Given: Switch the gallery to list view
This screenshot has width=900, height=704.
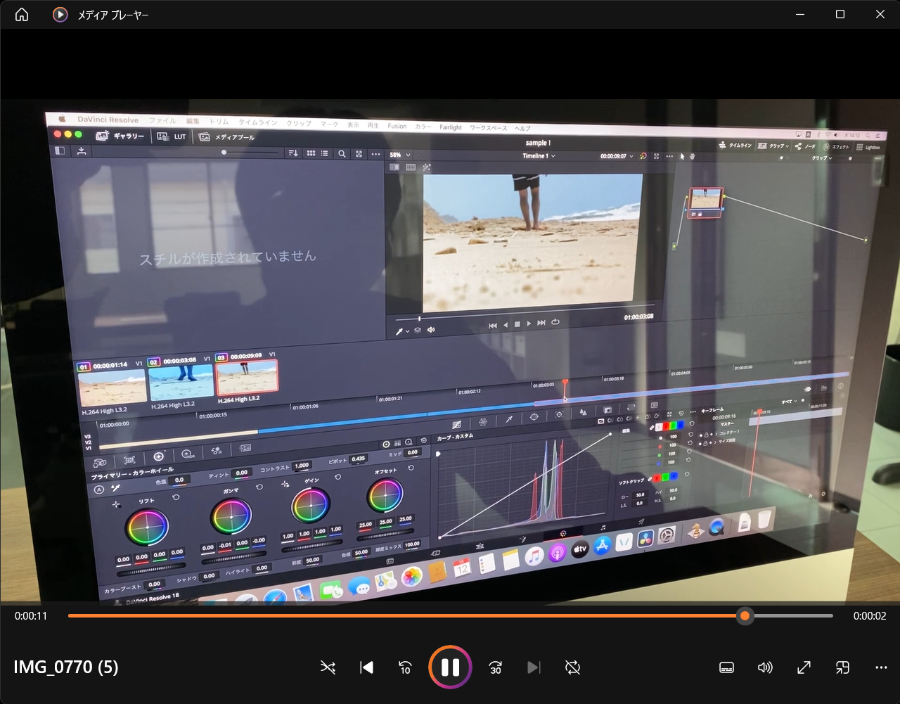Looking at the screenshot, I should pos(324,153).
